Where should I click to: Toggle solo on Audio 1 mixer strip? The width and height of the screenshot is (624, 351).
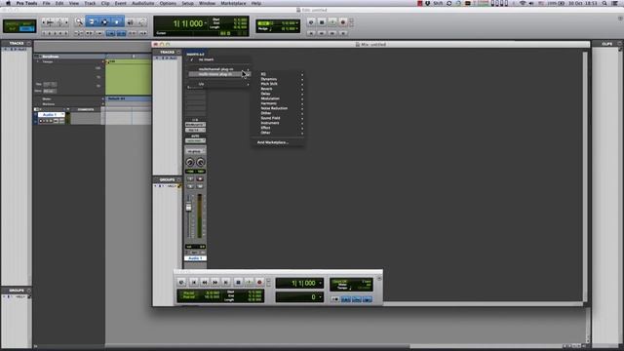point(190,186)
